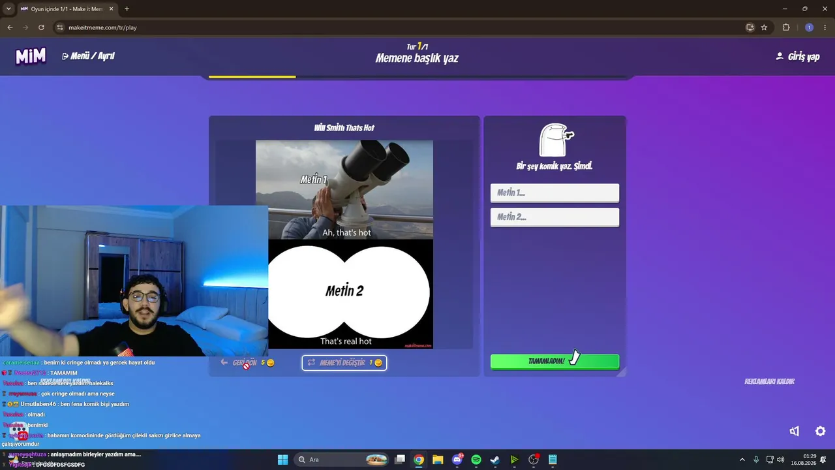Reload the makeitmeme page
This screenshot has width=835, height=470.
(41, 27)
